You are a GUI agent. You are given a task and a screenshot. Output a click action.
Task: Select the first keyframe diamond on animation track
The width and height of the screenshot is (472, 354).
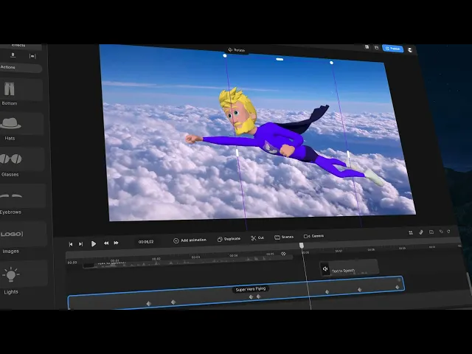(149, 303)
